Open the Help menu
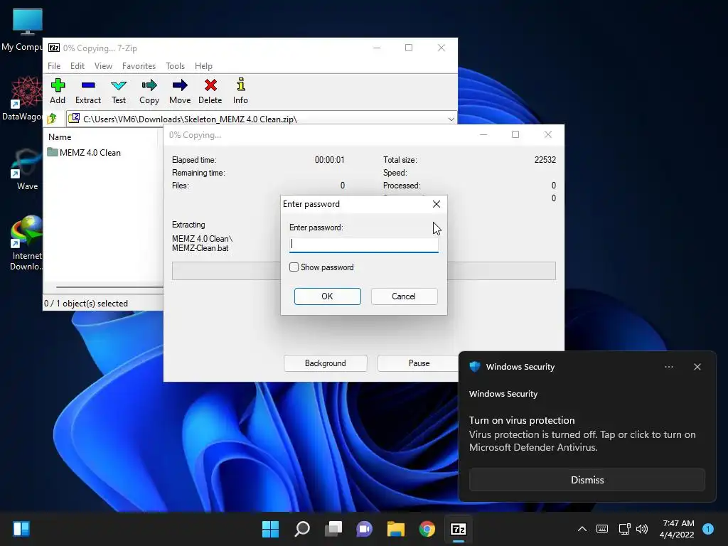This screenshot has width=728, height=546. [203, 66]
